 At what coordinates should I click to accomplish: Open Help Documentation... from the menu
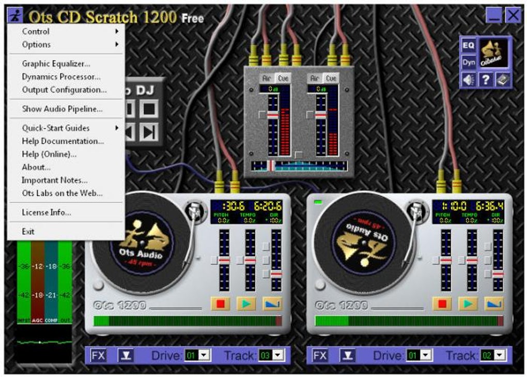click(66, 141)
